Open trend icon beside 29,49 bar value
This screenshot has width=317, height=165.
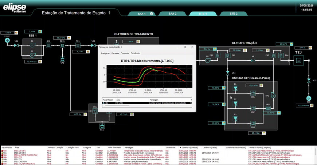click(245, 50)
